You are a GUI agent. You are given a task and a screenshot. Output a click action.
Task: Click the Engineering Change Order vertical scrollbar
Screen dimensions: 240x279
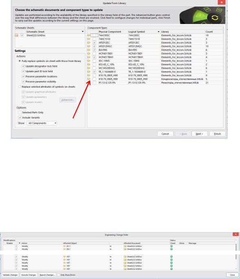click(236, 255)
